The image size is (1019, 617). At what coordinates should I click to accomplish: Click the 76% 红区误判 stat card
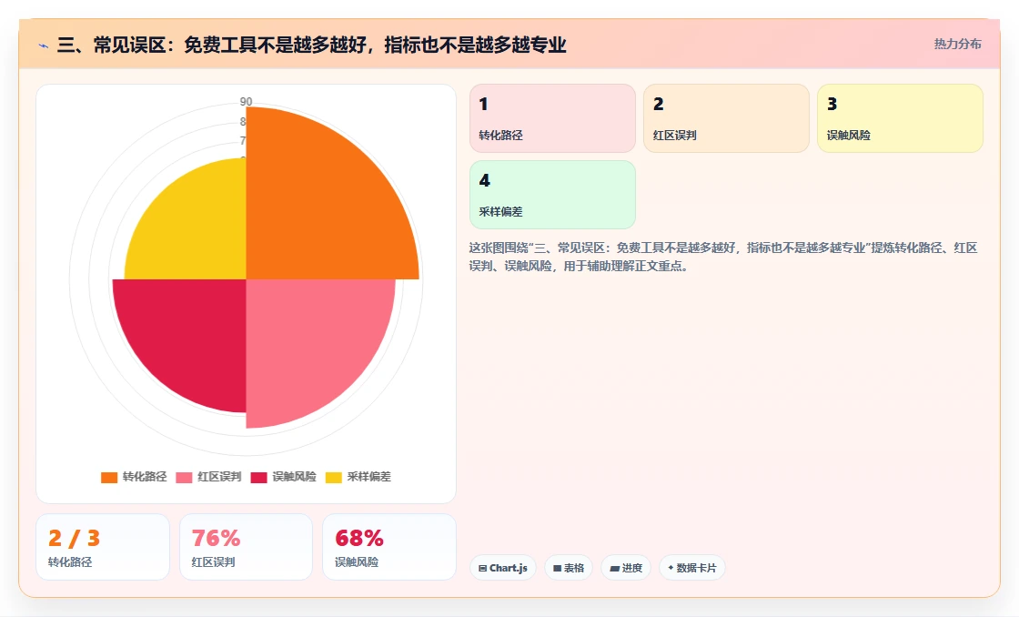[x=247, y=547]
